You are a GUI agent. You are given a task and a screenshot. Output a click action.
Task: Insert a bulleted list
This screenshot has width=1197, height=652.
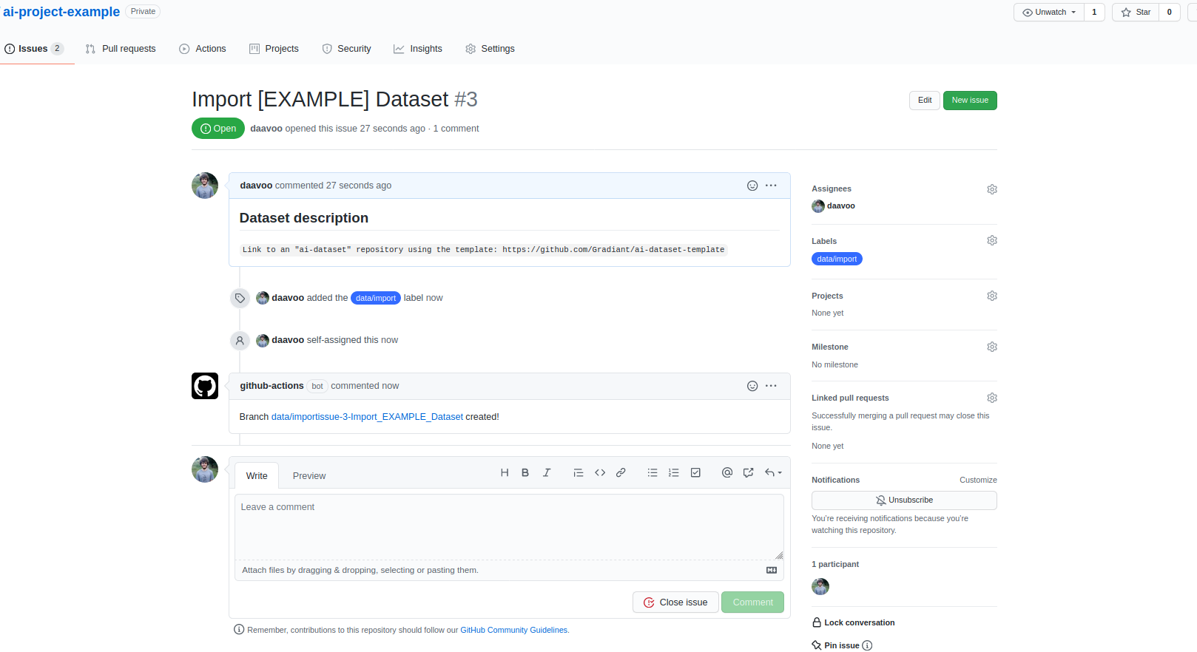tap(653, 473)
